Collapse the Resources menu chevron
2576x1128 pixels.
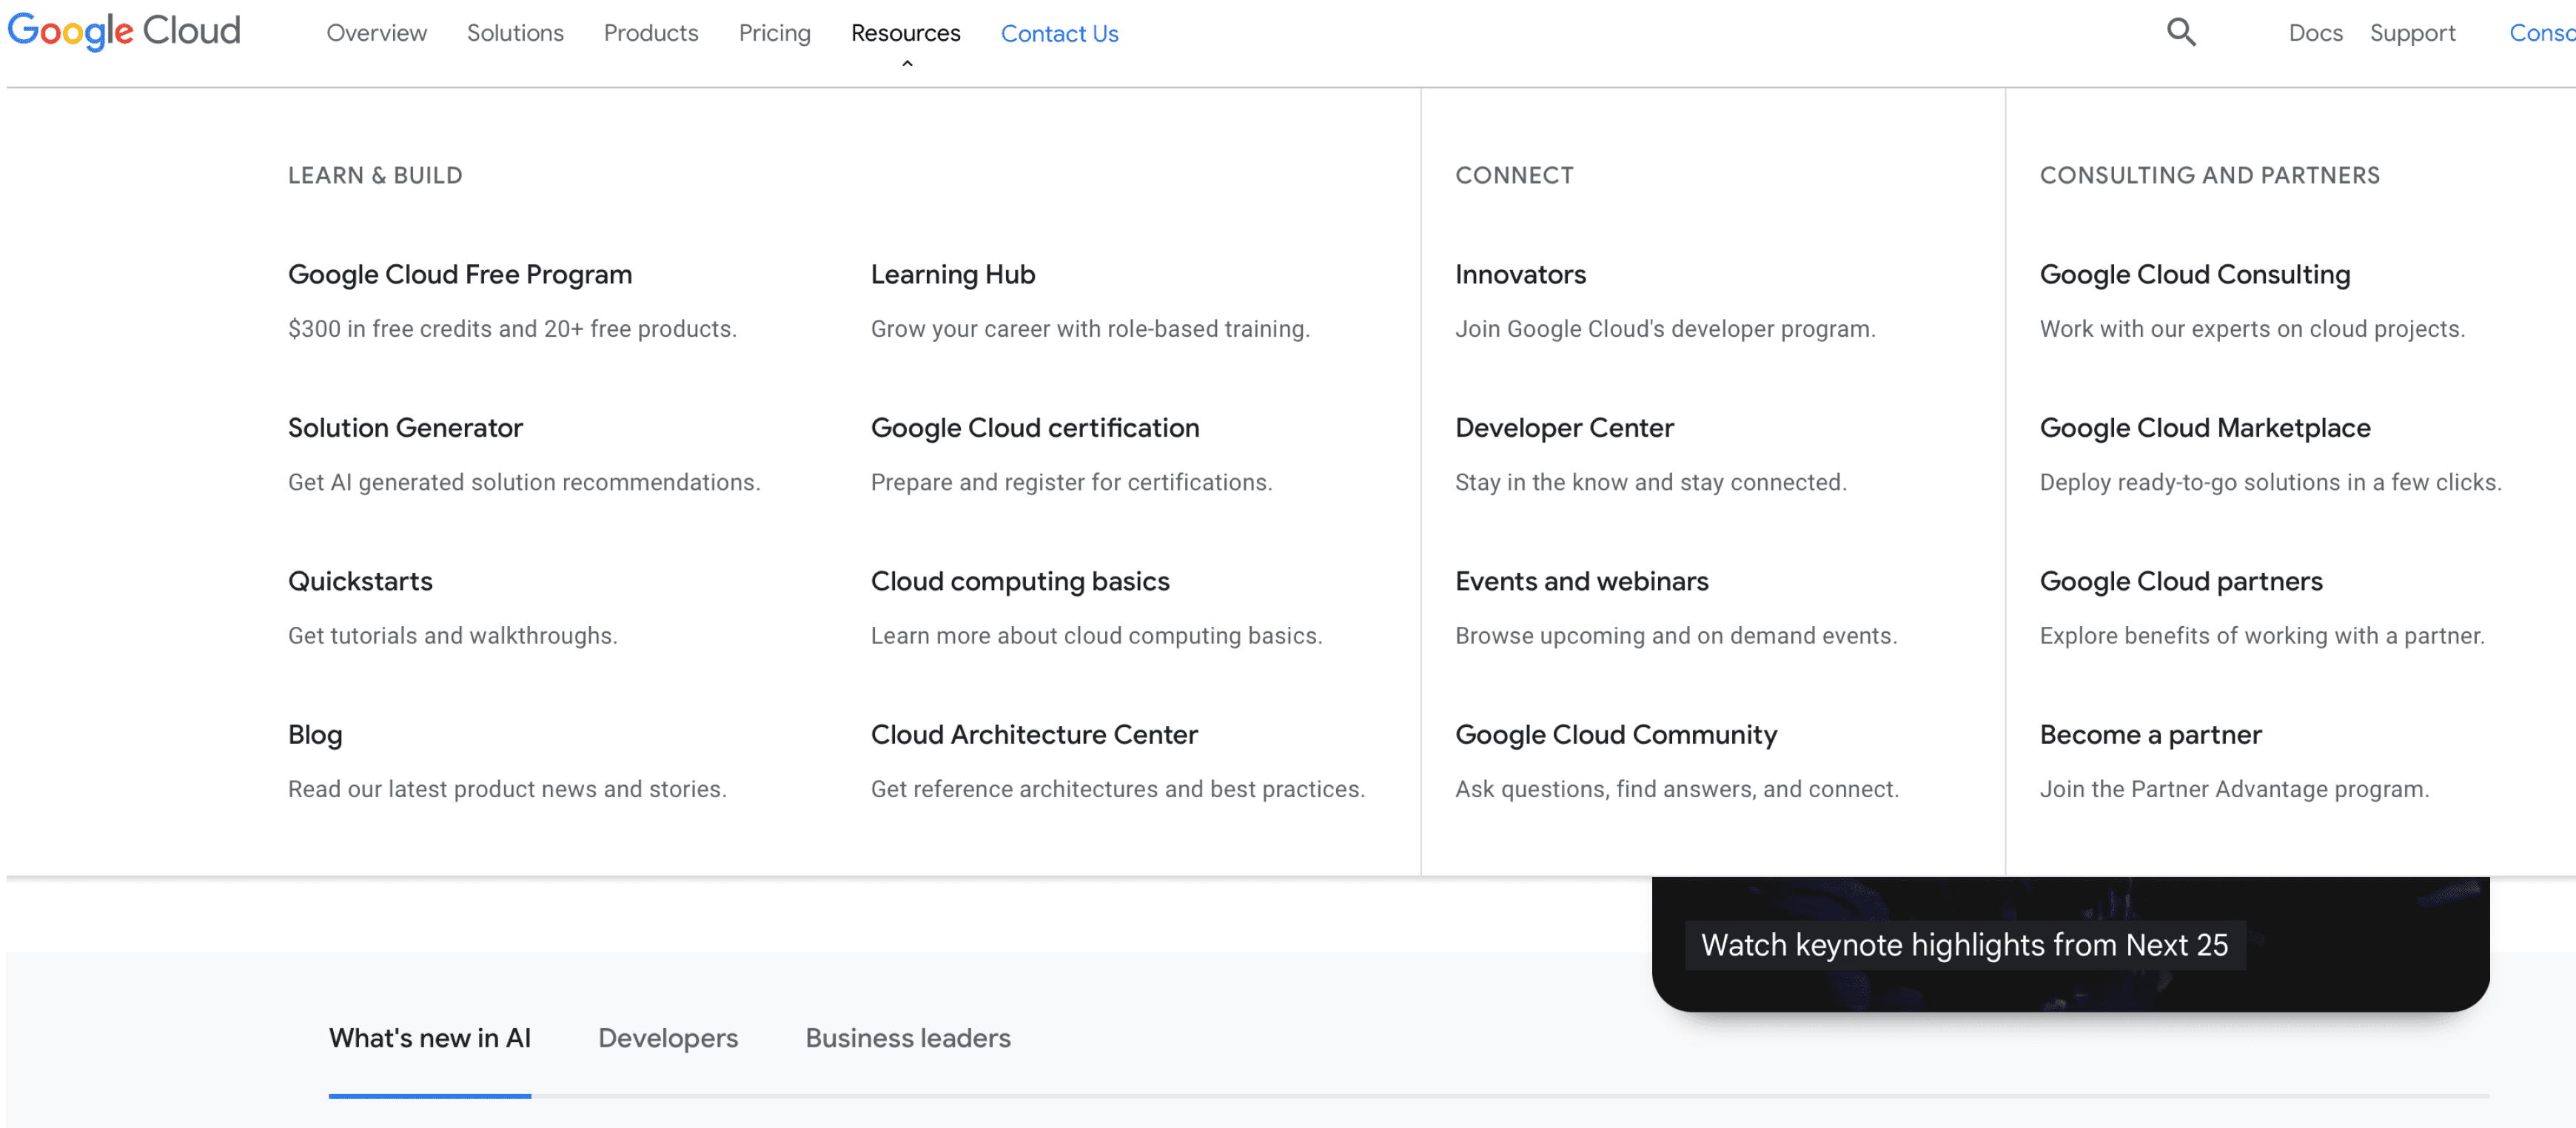[x=907, y=64]
